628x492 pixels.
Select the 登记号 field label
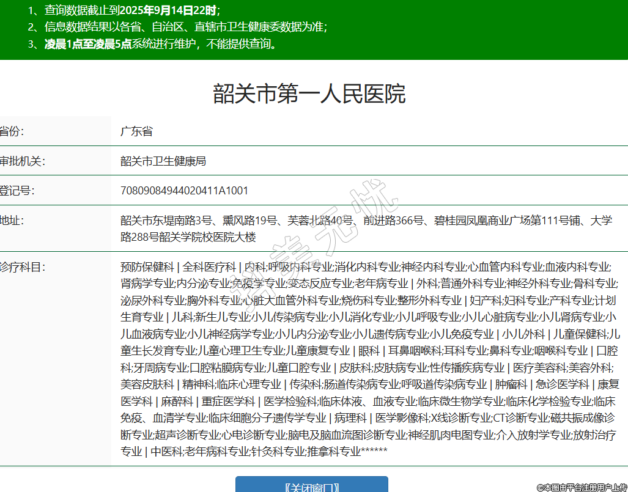click(17, 191)
